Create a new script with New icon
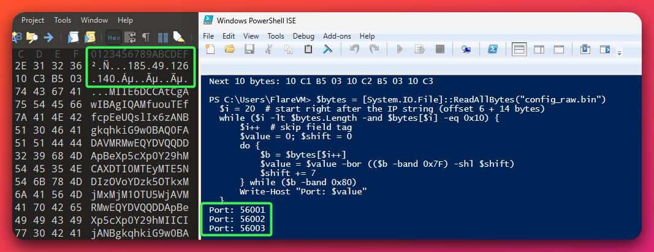 click(x=210, y=49)
